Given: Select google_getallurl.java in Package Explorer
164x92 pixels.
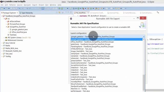Looking at the screenshot, I should pos(20,30).
